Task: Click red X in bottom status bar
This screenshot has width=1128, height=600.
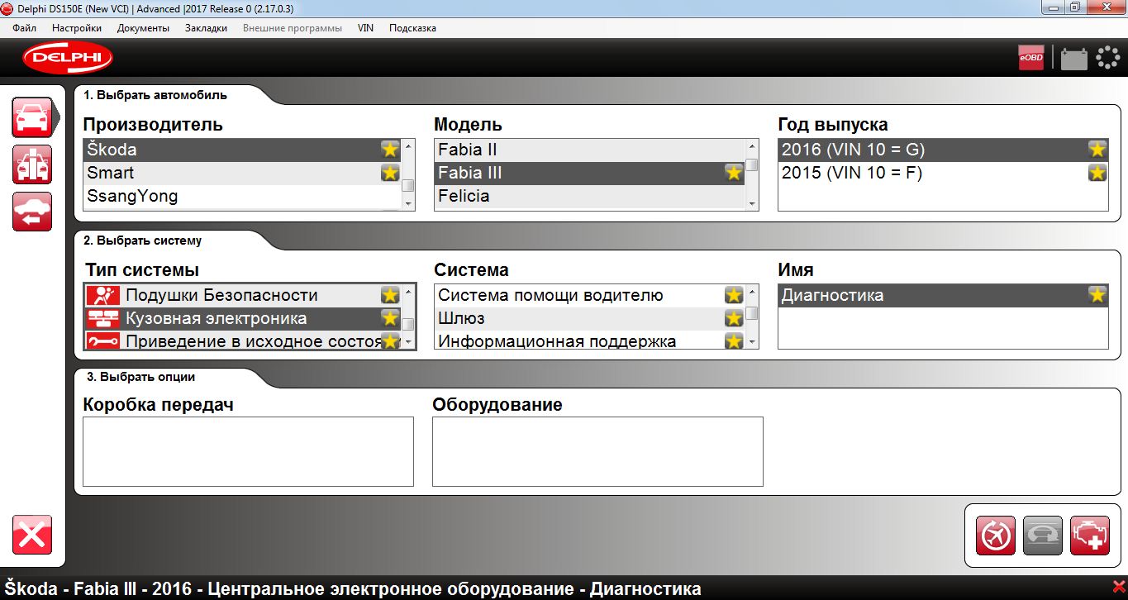Action: point(1118,587)
